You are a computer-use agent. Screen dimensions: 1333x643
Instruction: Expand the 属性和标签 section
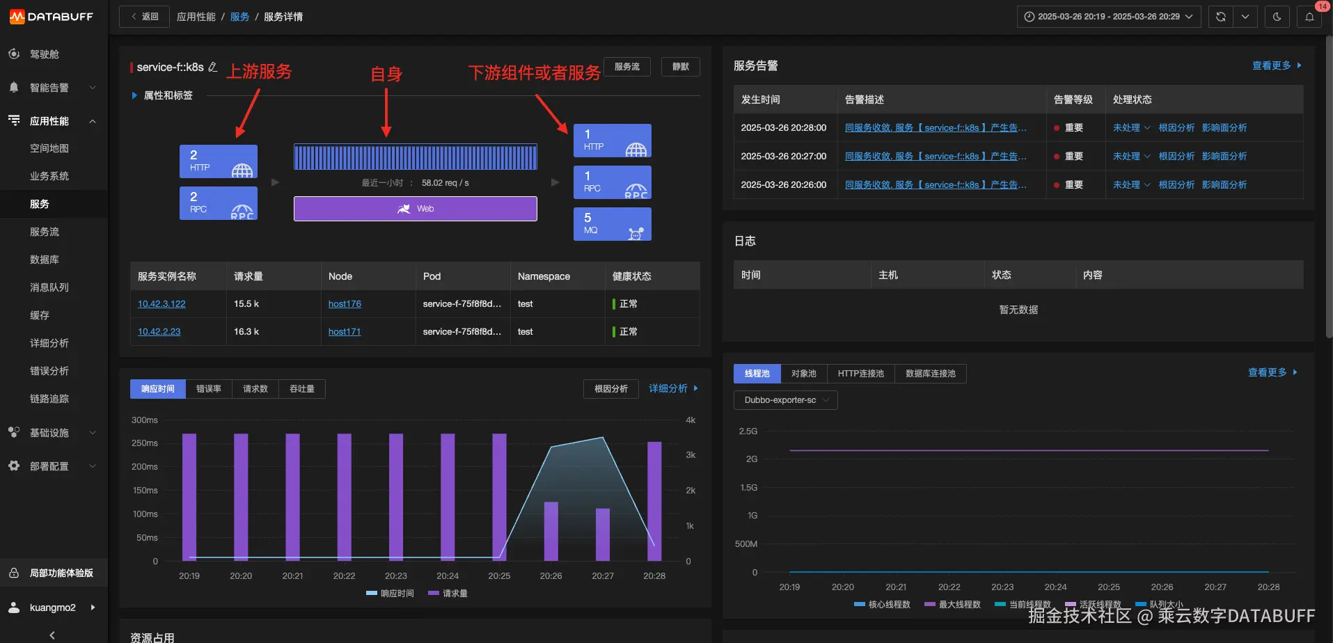pos(162,95)
